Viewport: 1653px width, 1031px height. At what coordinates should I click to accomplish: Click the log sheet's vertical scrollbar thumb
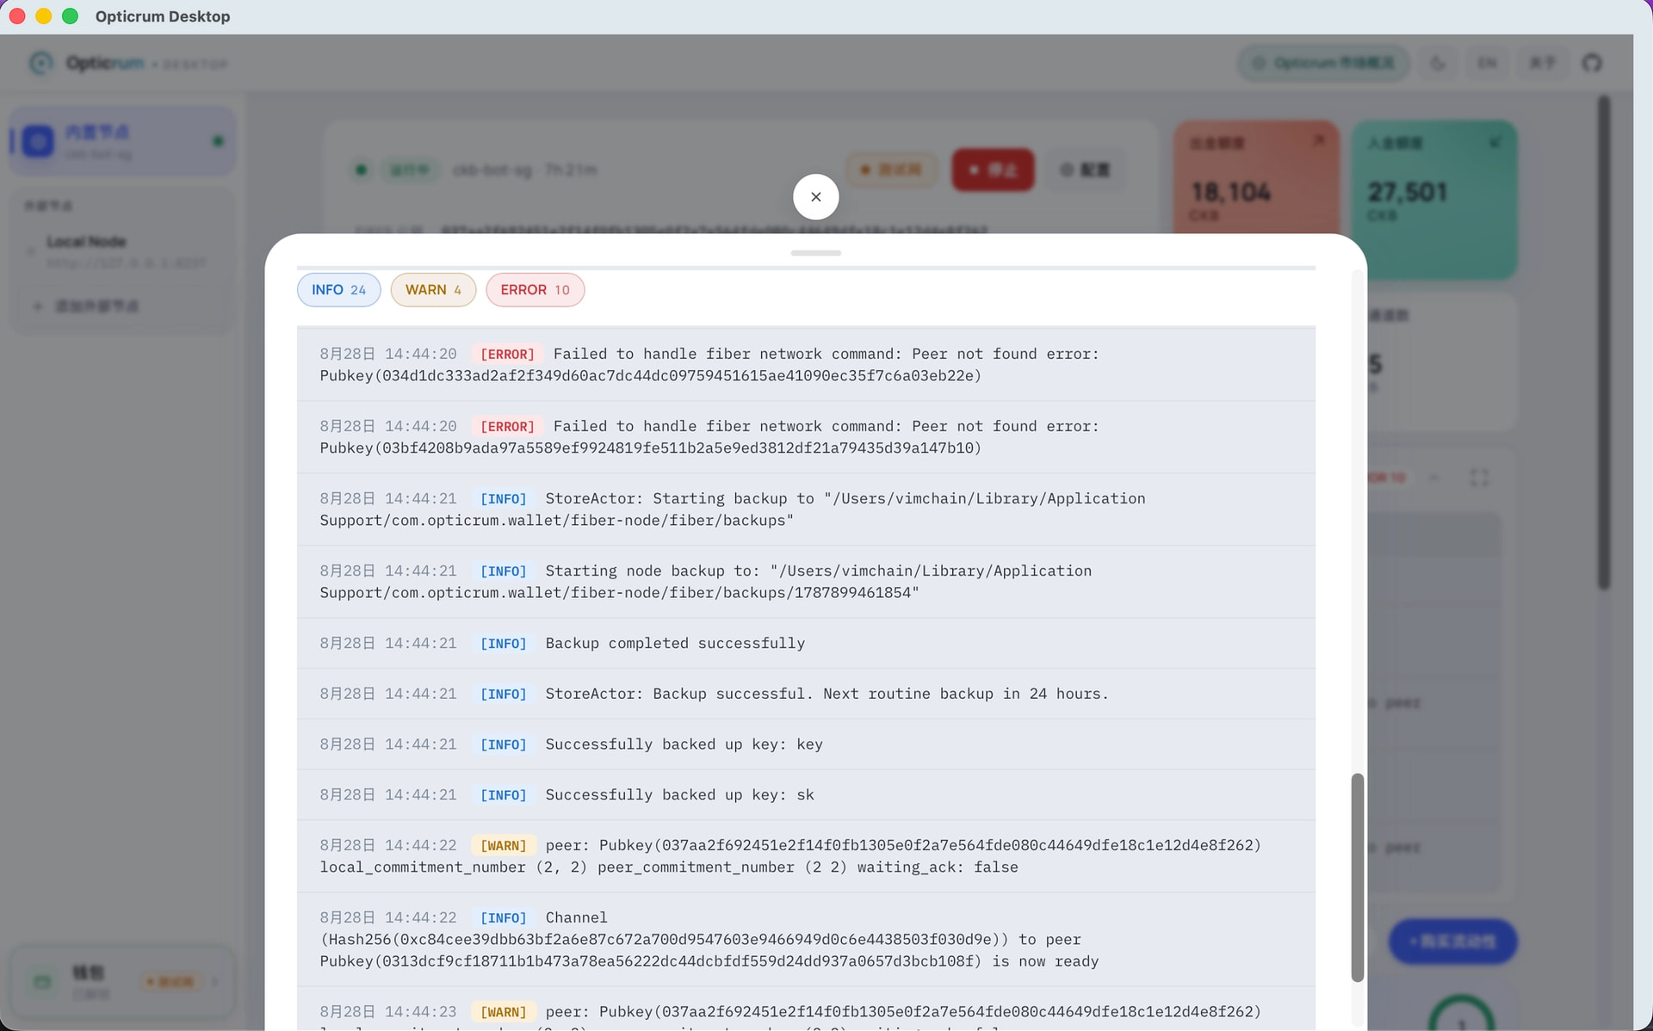pos(1357,877)
